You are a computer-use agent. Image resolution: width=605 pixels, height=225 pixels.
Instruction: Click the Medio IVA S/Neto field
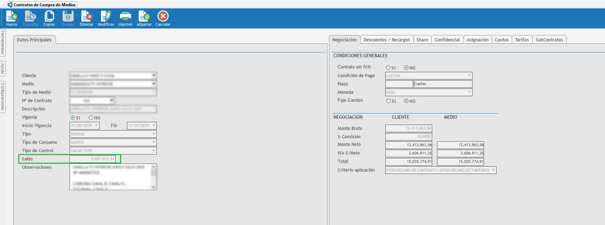pos(460,153)
